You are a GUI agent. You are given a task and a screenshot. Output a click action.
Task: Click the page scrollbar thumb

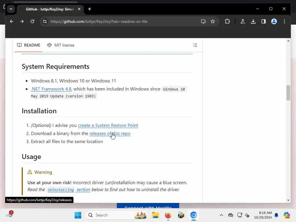pos(288,93)
